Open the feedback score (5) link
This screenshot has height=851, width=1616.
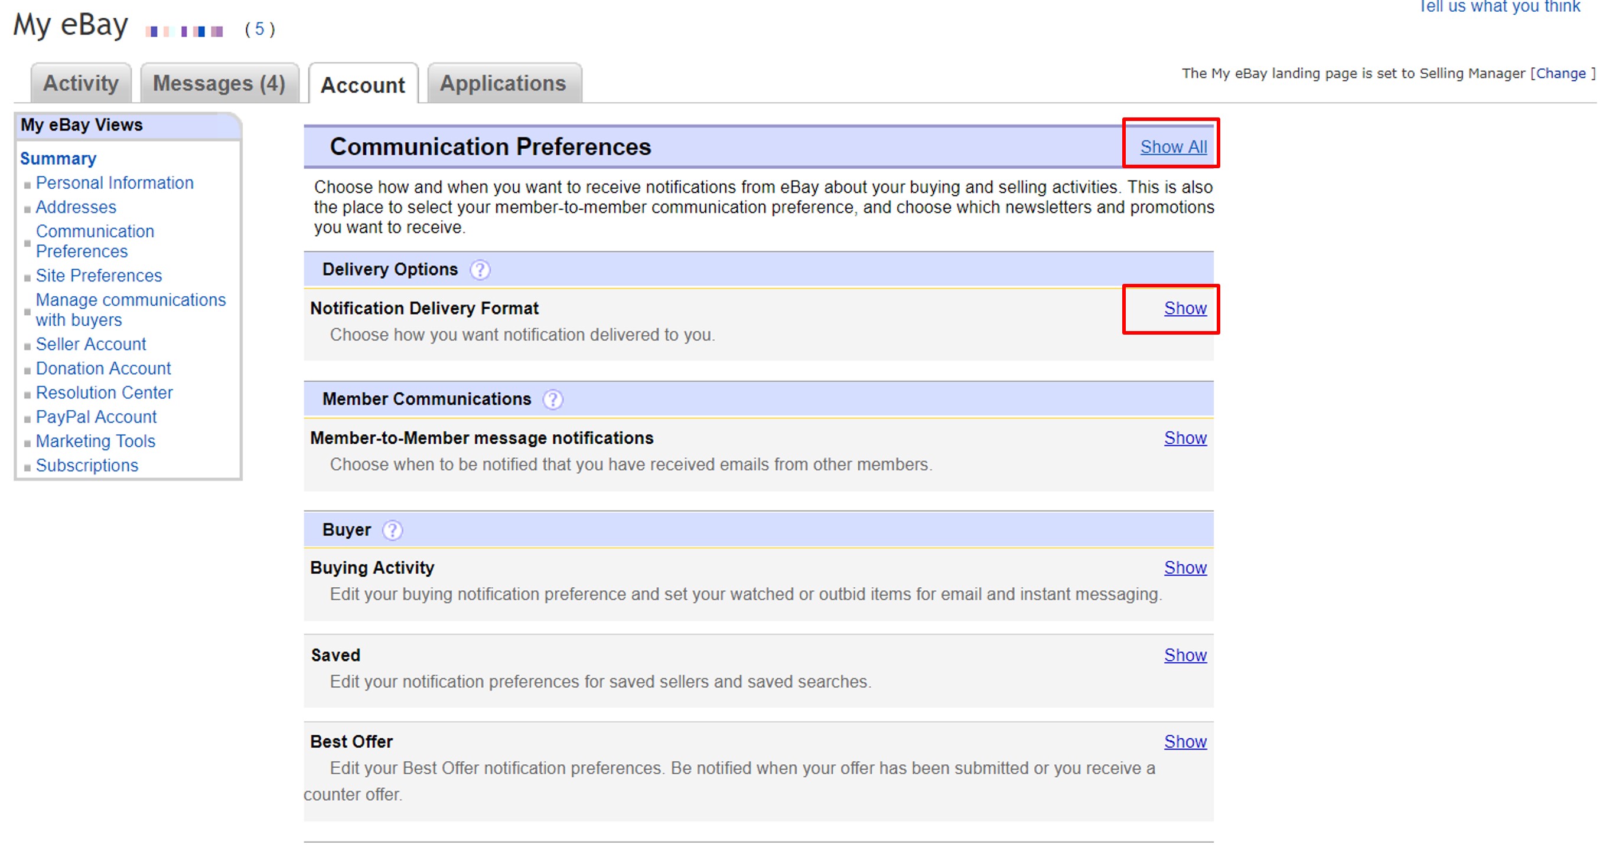(259, 29)
